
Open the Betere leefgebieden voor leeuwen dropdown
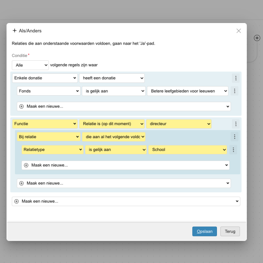188,91
